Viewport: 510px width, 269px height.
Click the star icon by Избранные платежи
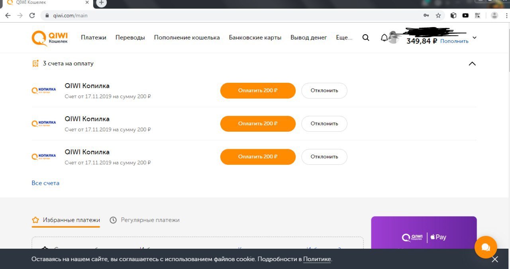(x=35, y=220)
